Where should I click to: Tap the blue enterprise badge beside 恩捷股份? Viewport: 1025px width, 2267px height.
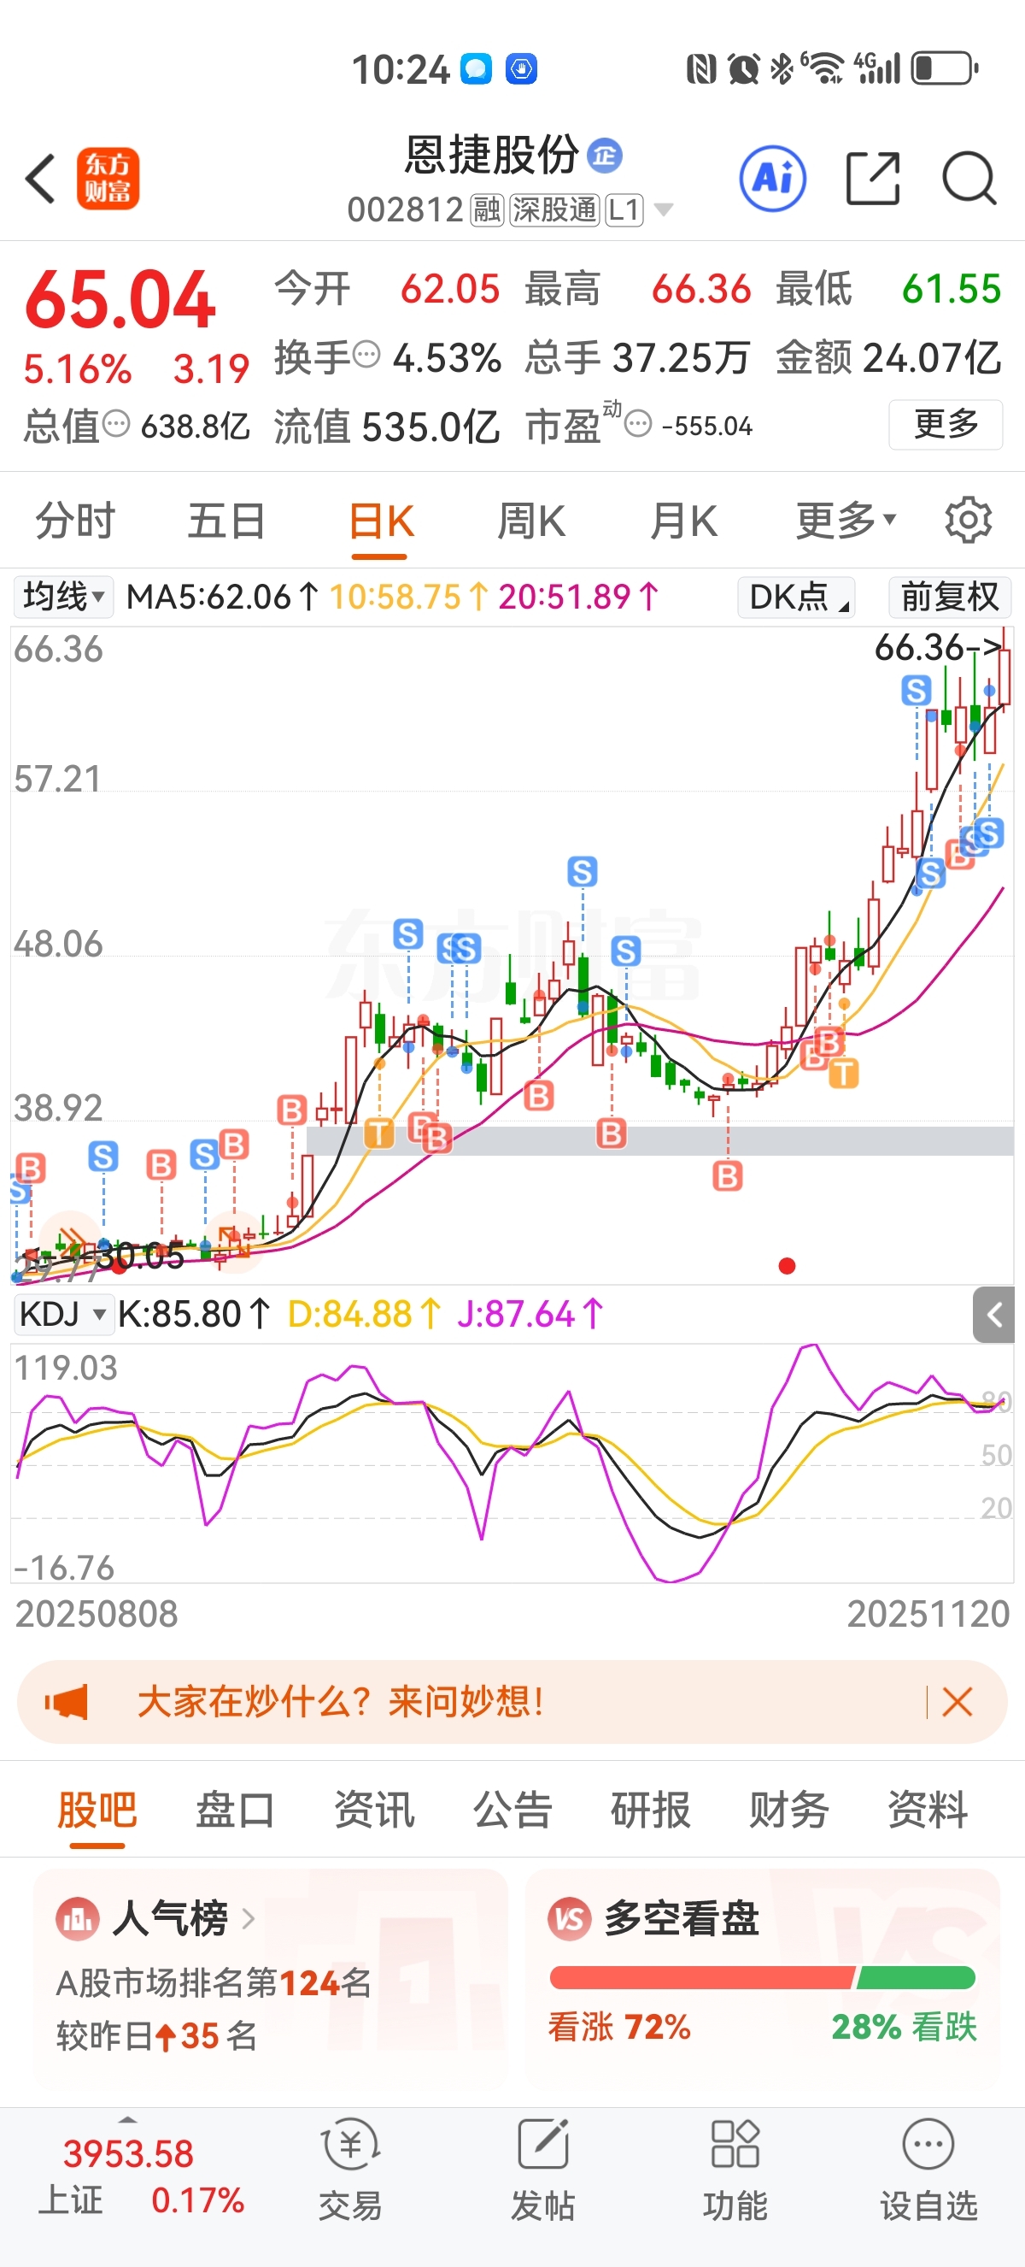pyautogui.click(x=605, y=156)
